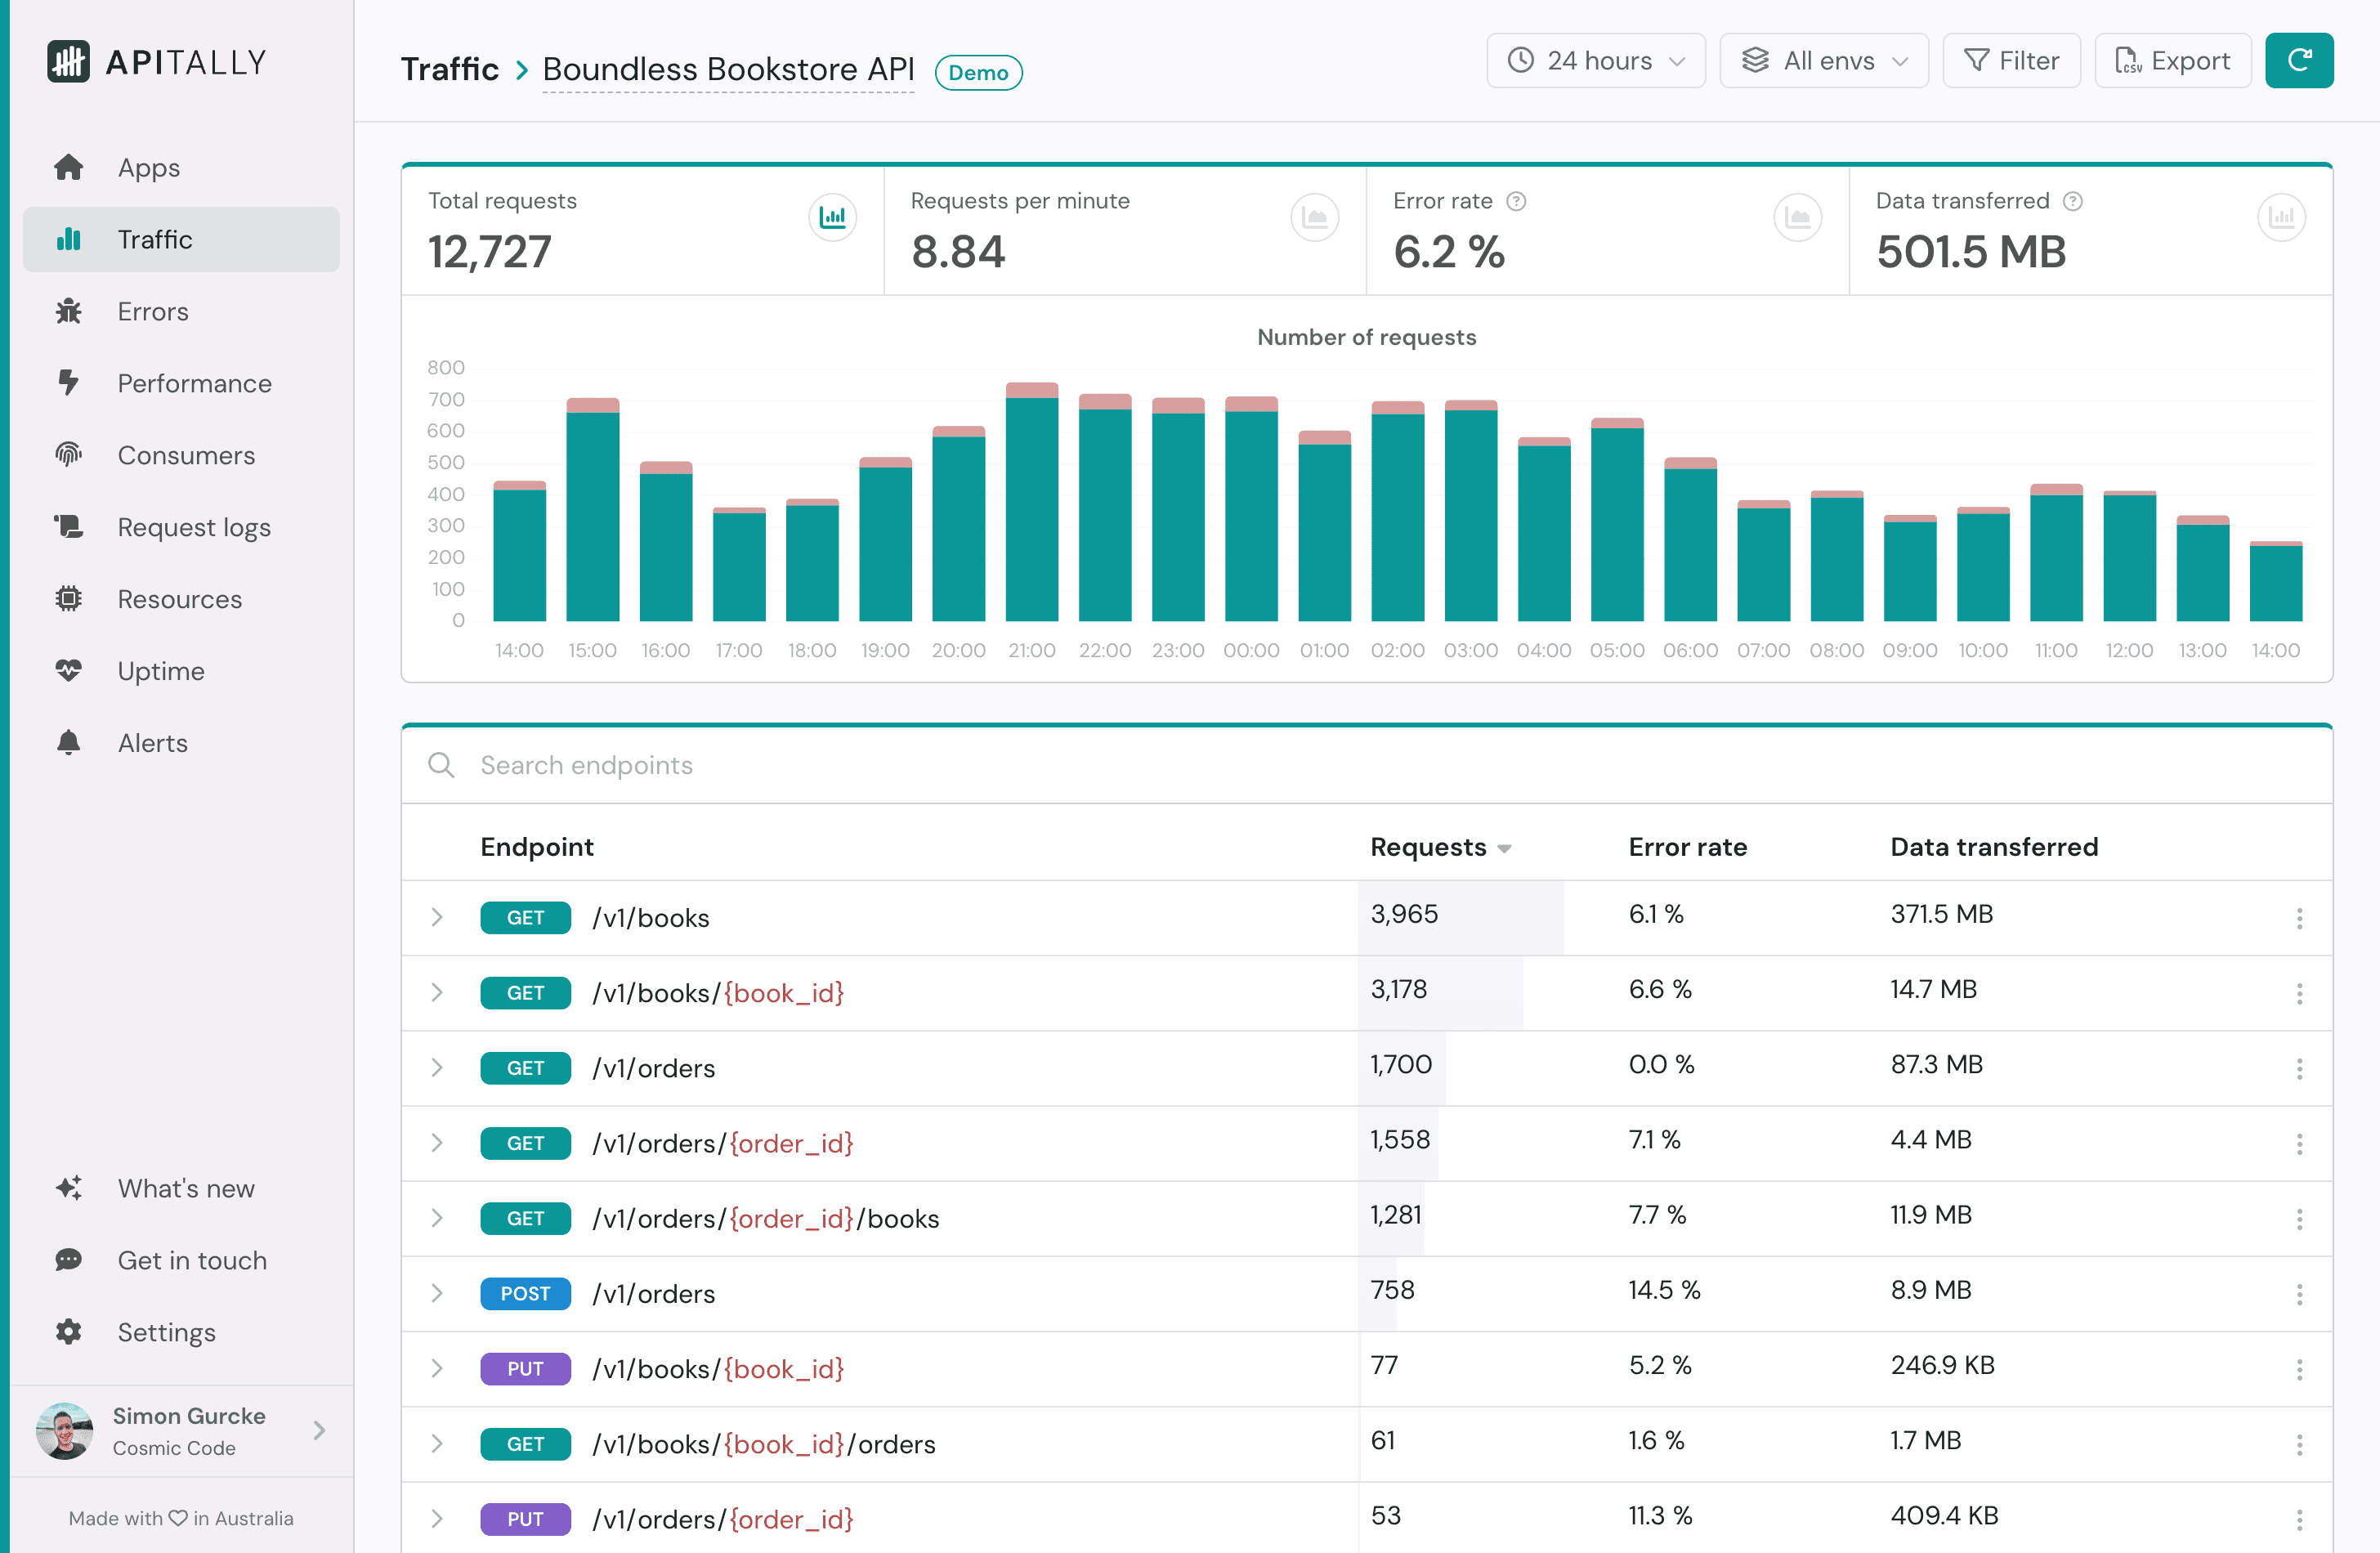
Task: Open the All envs environment selector
Action: coord(1823,60)
